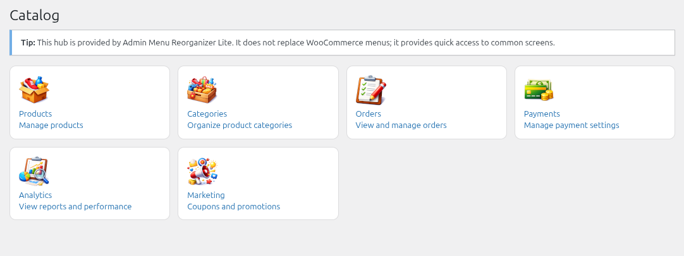Click the Categories crate icon
The image size is (684, 256).
[x=202, y=90]
